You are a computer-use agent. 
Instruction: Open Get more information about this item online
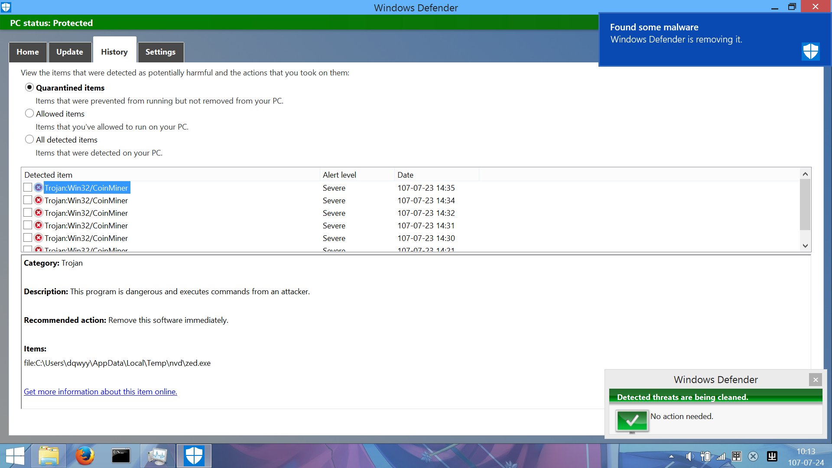coord(101,392)
